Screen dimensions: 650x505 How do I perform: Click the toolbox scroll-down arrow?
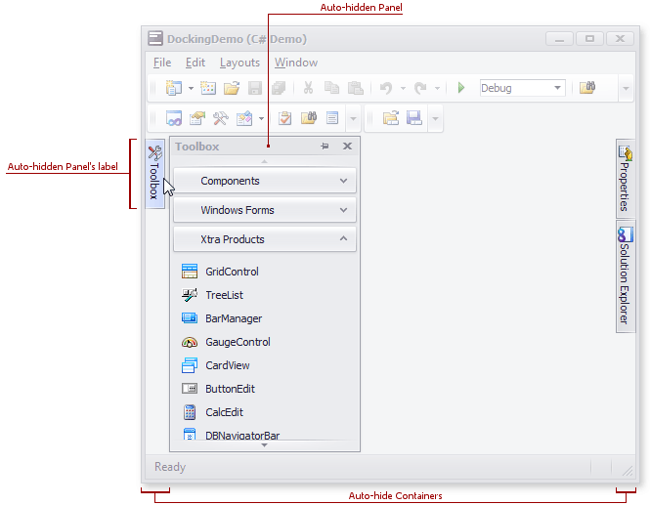pos(265,445)
